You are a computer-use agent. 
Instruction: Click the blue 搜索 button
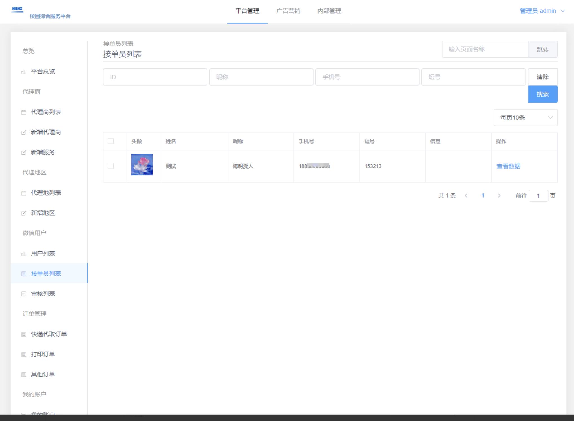[x=542, y=94]
